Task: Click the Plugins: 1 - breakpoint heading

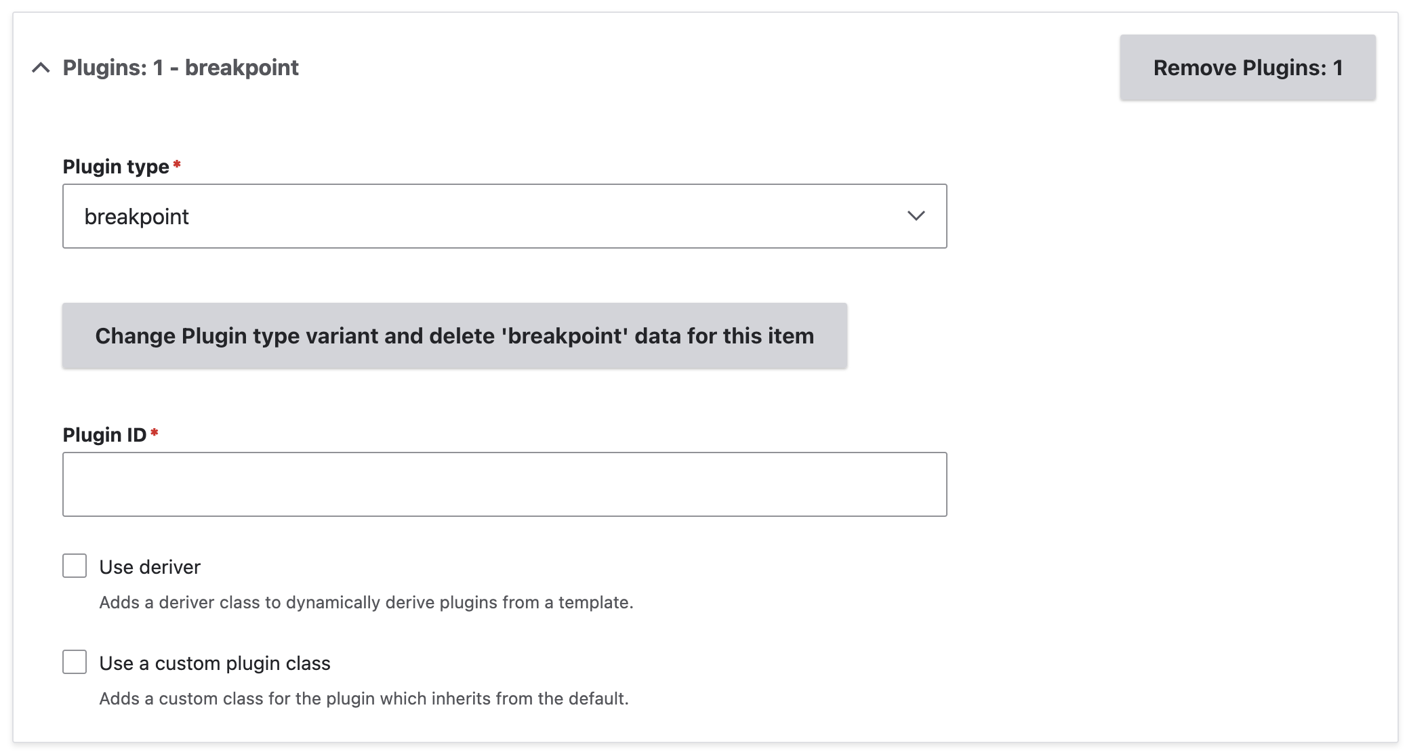Action: point(180,68)
